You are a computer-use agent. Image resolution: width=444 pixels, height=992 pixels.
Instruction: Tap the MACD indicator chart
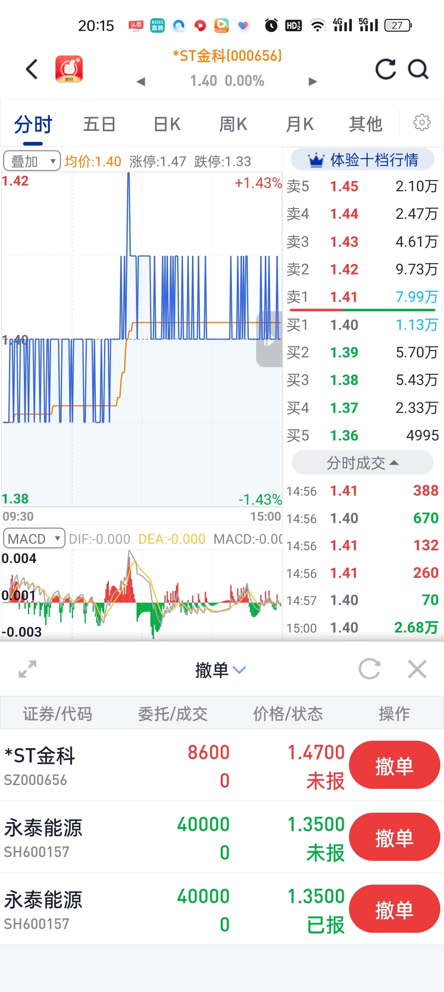[x=142, y=594]
